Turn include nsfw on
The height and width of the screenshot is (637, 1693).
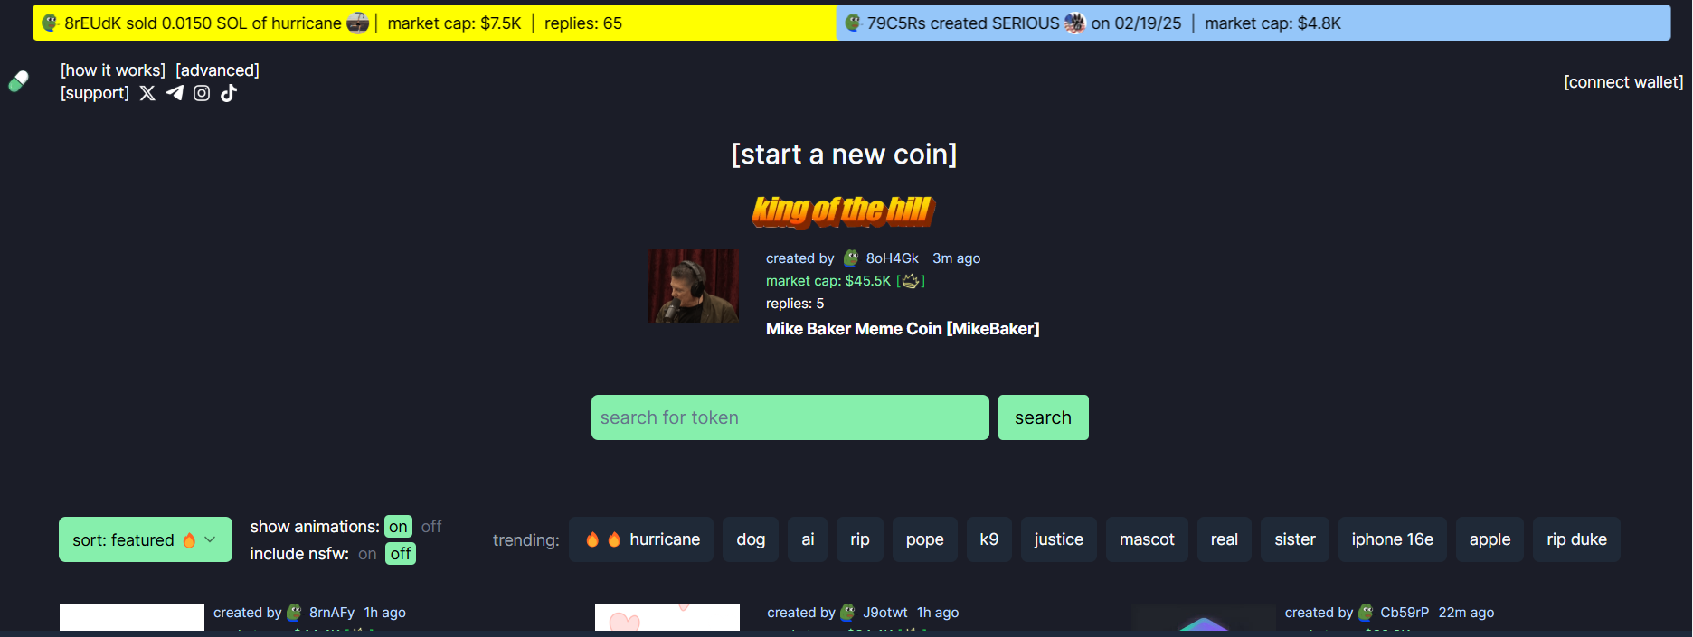367,554
